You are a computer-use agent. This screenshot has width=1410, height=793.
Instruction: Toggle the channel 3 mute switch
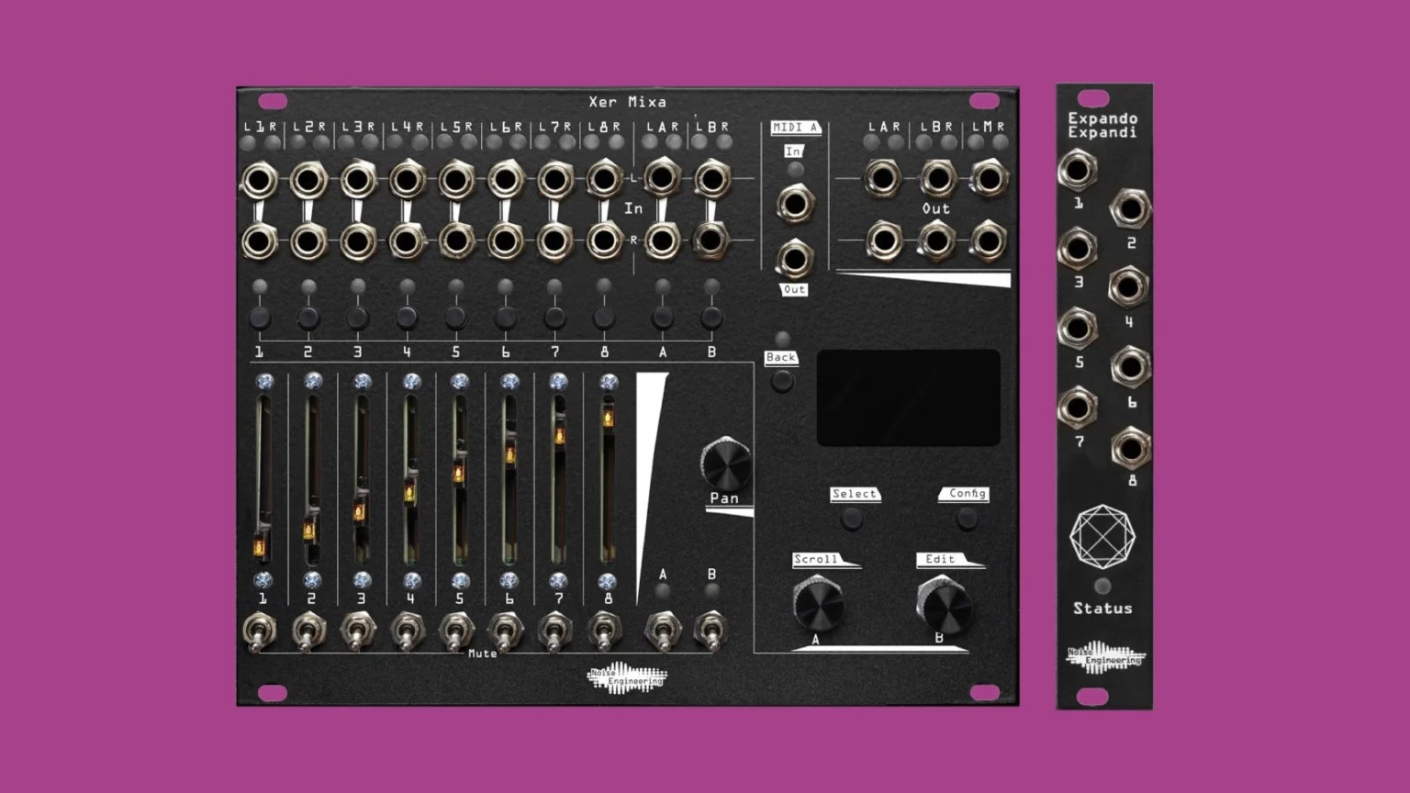pos(357,632)
